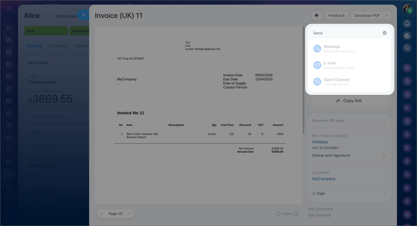The image size is (417, 226).
Task: Enable the Payment QR code checkbox
Action: 384,121
